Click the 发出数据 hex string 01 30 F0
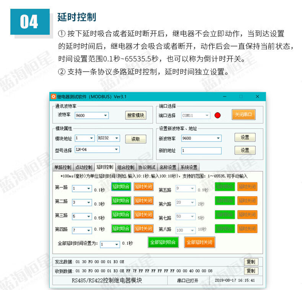Image resolution: width=302 pixels, height=290 pixels. 100,262
